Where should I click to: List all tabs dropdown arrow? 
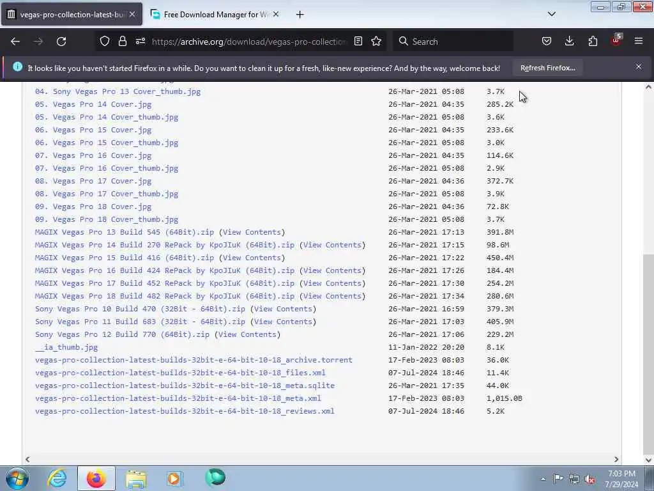[x=551, y=14]
